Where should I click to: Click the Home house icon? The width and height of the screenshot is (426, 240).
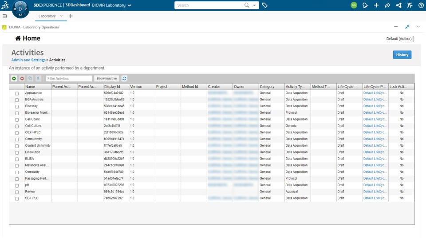(x=18, y=38)
